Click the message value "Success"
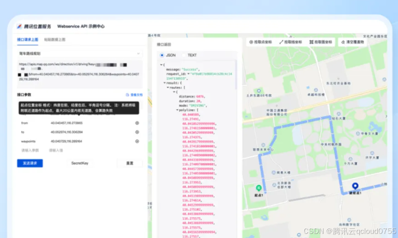Viewport: 398px width, 238px height. coord(190,69)
